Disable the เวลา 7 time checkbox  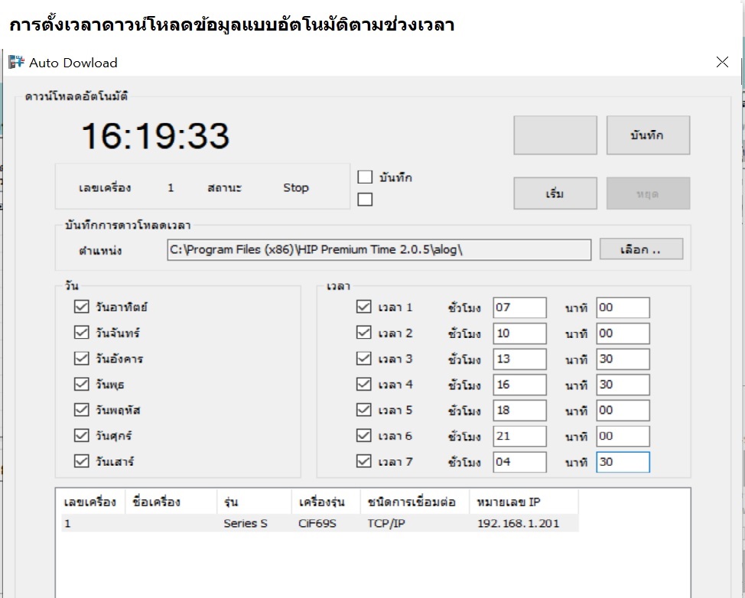[x=364, y=462]
